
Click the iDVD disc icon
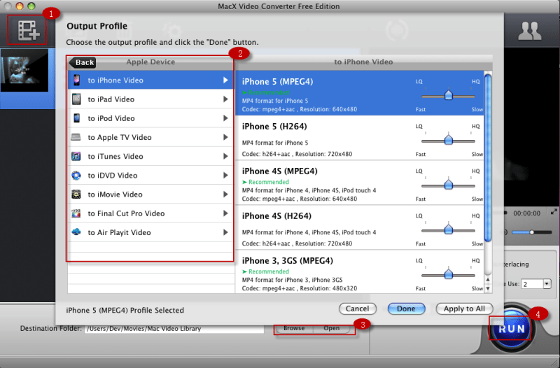[x=76, y=176]
